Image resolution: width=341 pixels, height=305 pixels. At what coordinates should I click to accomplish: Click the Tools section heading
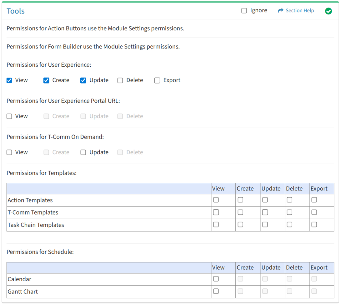16,11
